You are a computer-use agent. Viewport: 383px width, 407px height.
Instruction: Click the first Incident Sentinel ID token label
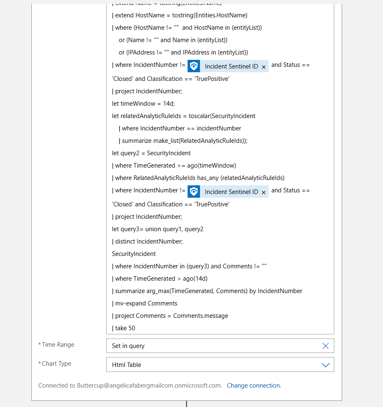point(231,66)
